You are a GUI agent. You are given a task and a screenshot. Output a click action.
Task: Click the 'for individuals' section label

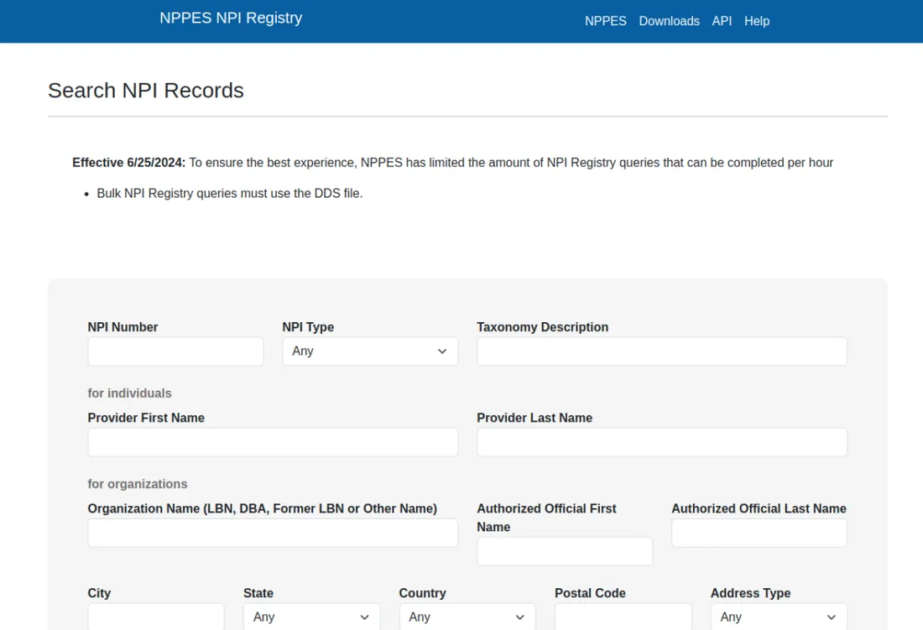coord(129,393)
